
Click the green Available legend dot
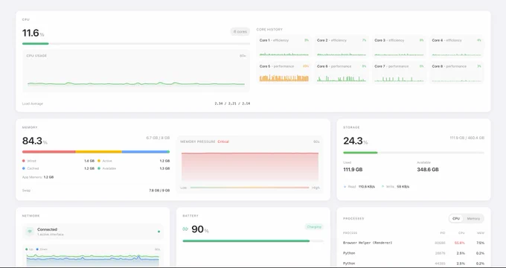(x=99, y=168)
